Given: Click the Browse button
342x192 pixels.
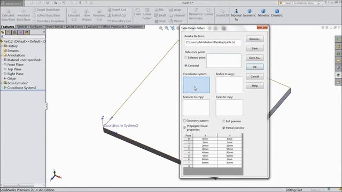Looking at the screenshot, I should [x=254, y=39].
